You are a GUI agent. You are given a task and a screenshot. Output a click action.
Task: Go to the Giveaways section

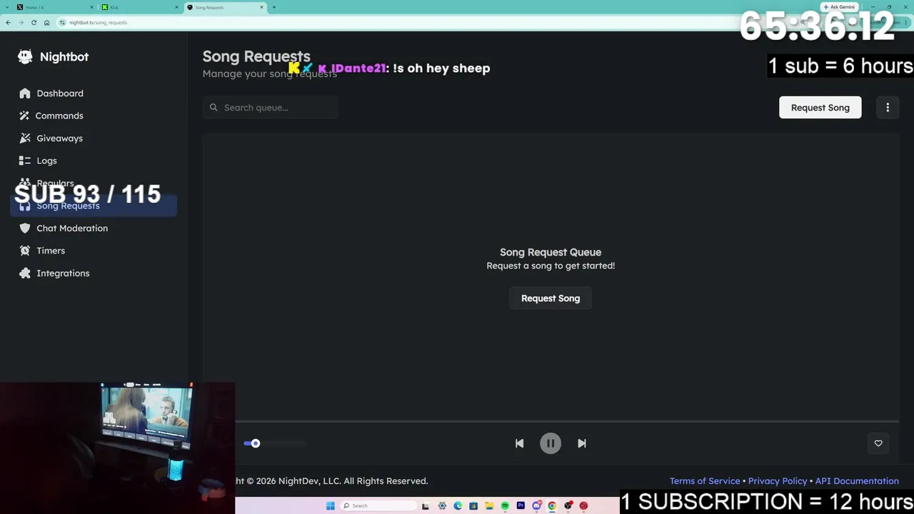[x=60, y=138]
